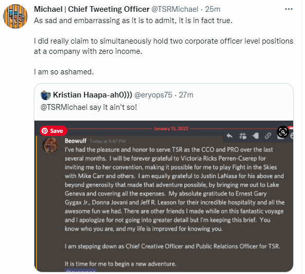This screenshot has height=274, width=305.
Task: Click the @TSRMichael mention in quoted tweet
Action: point(64,107)
